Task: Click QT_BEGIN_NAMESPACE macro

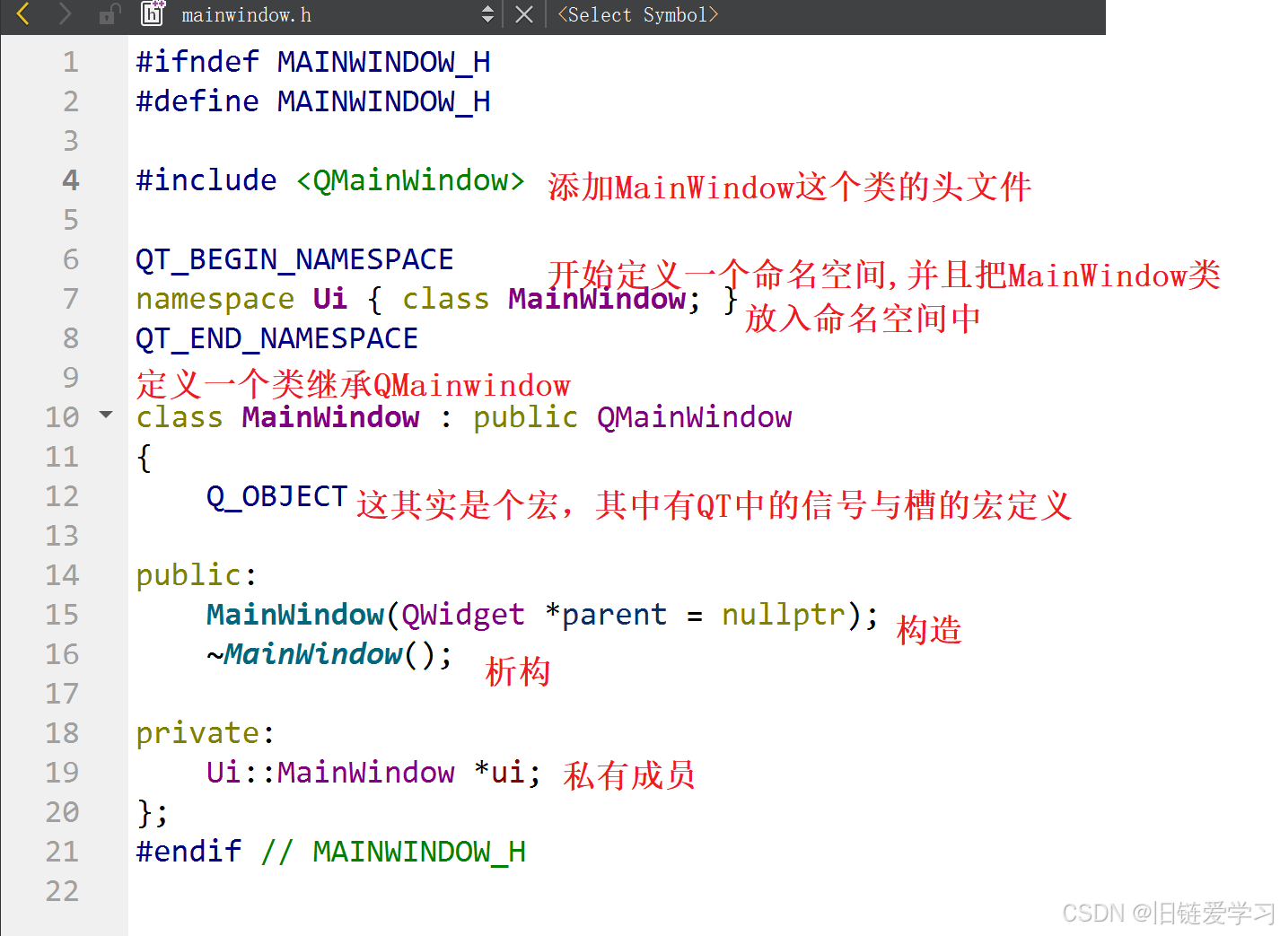Action: coord(294,259)
